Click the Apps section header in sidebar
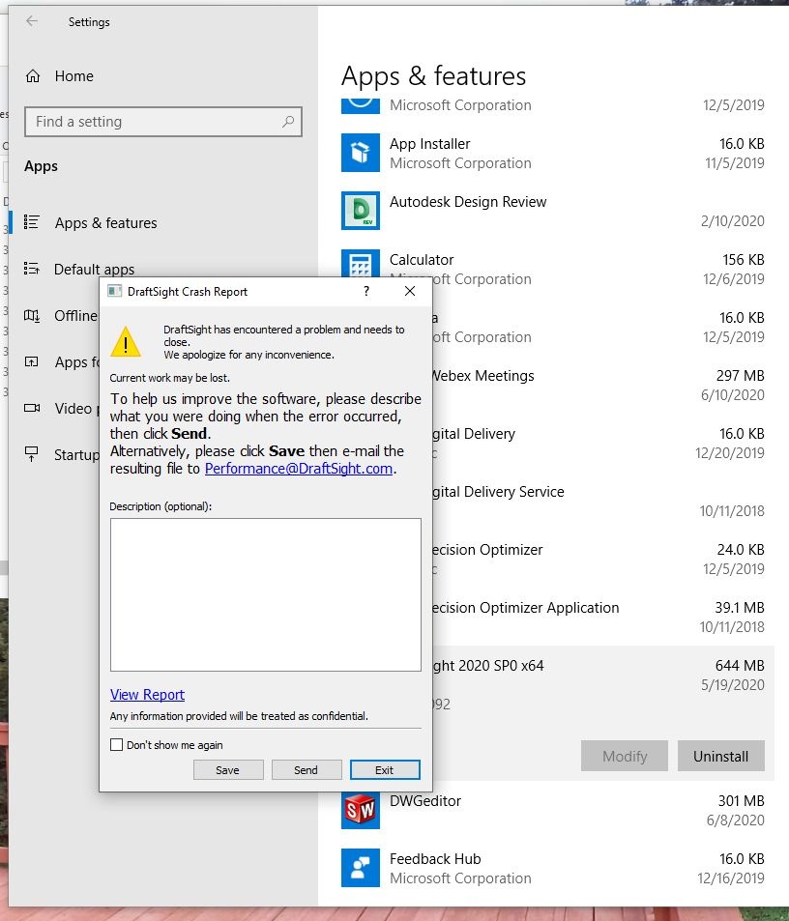Viewport: 789px width, 921px height. [x=42, y=166]
